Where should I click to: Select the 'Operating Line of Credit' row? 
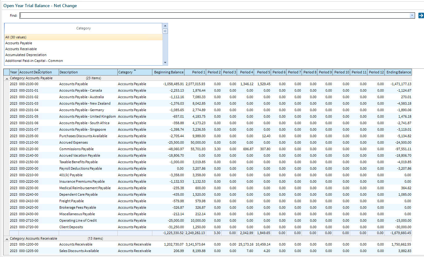tap(210, 220)
